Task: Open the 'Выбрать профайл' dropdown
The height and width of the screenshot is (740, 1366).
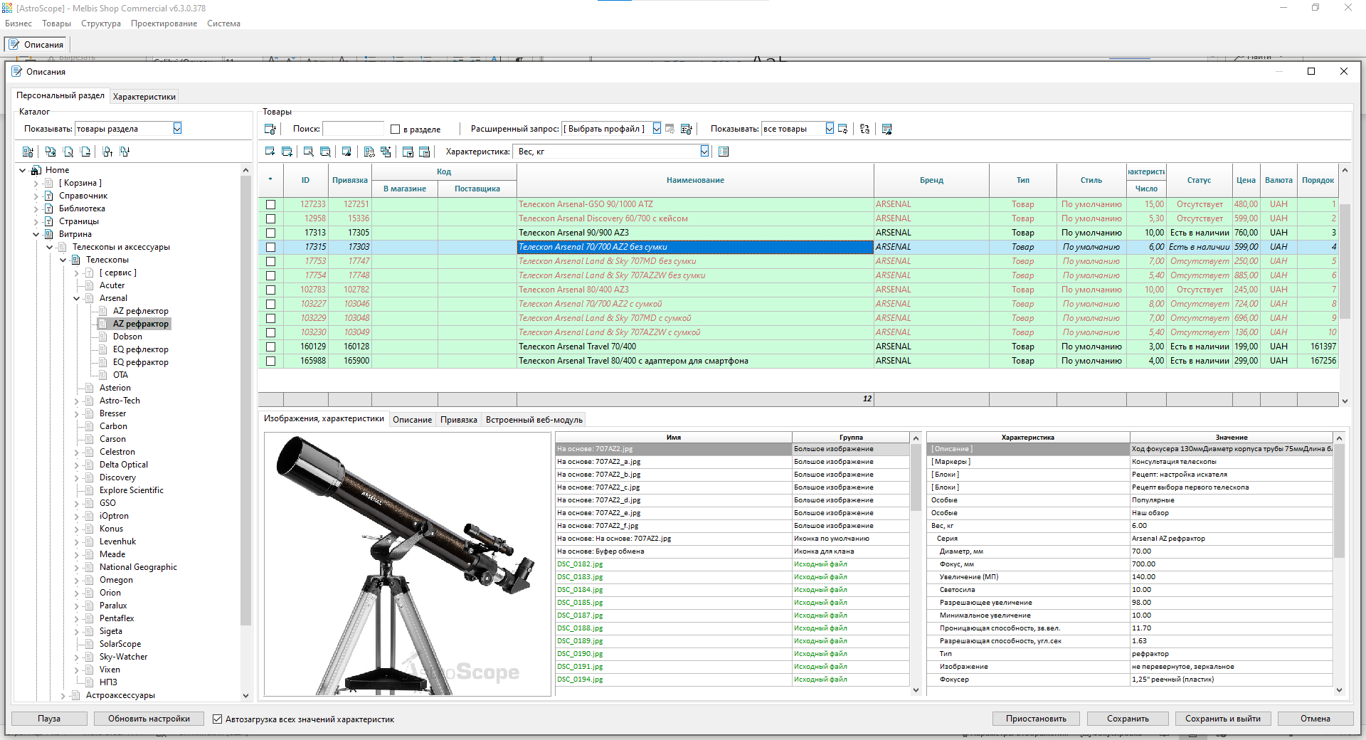Action: pos(657,129)
